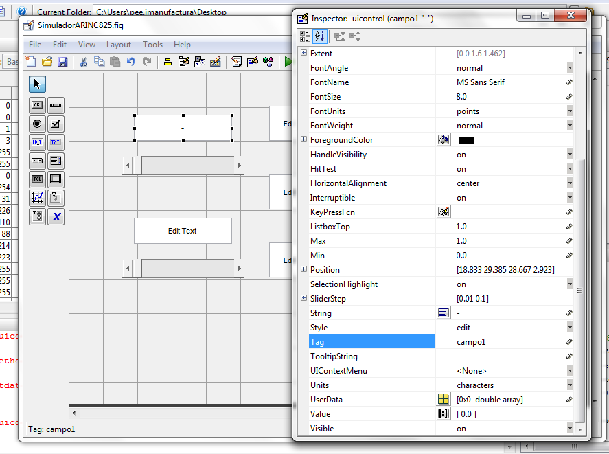Switch Inspector to categorized property view
Screen dimensions: 609x454
[305, 36]
